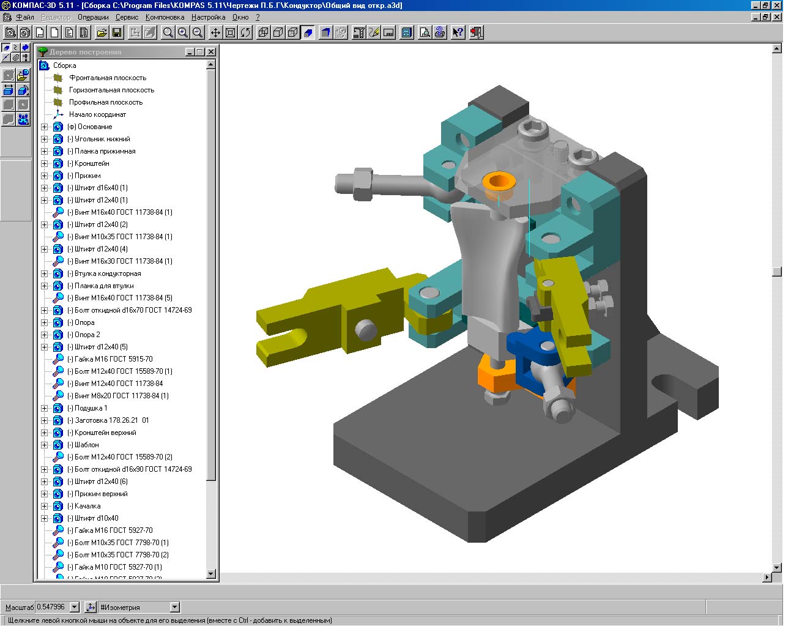Open the Масштаб scale dropdown
Screen dimensions: 791x632
[75, 607]
